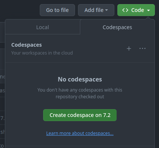The height and width of the screenshot is (148, 159).
Task: Open the three-dot codespace options menu
Action: click(x=142, y=48)
